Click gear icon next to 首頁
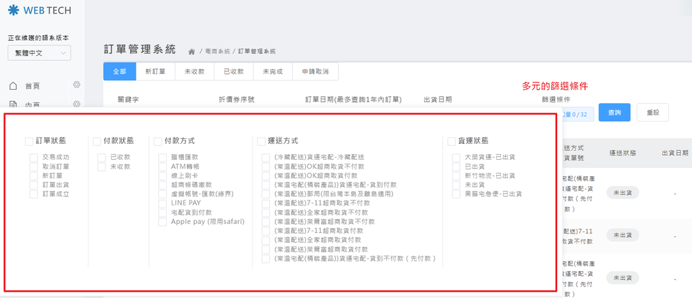This screenshot has height=298, width=692. click(76, 84)
